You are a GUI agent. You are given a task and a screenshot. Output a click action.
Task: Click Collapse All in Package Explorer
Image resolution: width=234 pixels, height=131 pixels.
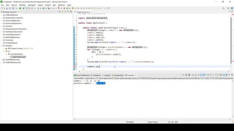59,12
